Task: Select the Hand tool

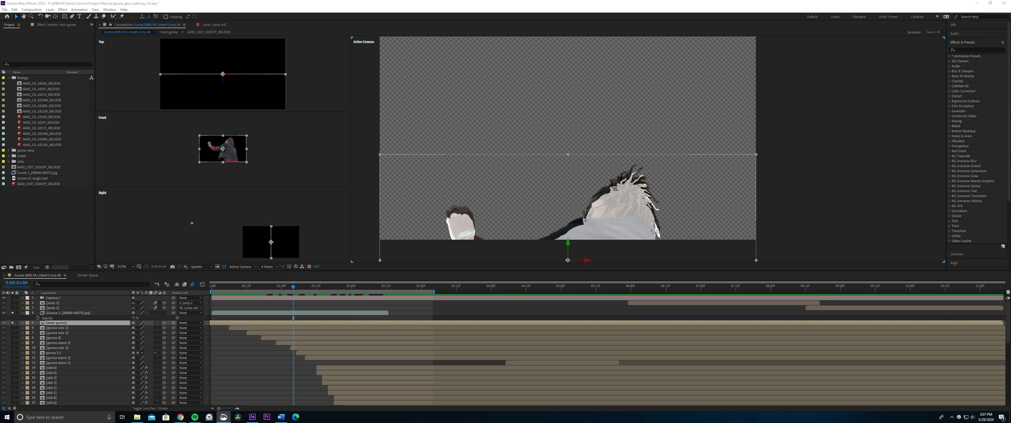Action: tap(24, 16)
